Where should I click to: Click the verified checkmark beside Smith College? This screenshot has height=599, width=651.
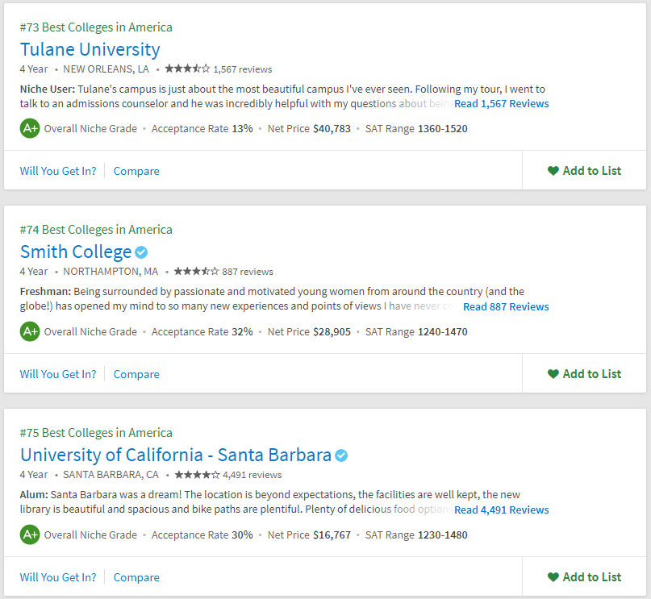[142, 252]
